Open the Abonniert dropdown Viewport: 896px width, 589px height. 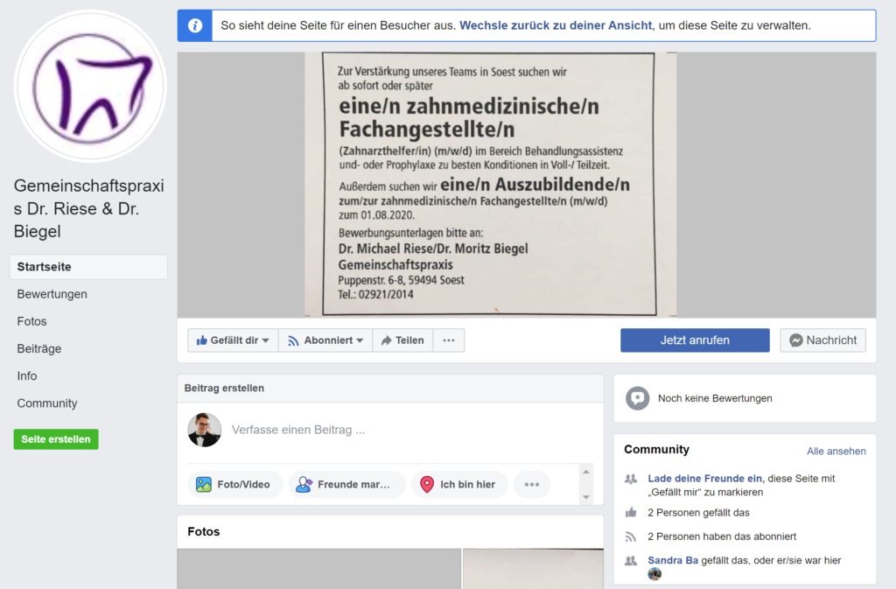325,340
